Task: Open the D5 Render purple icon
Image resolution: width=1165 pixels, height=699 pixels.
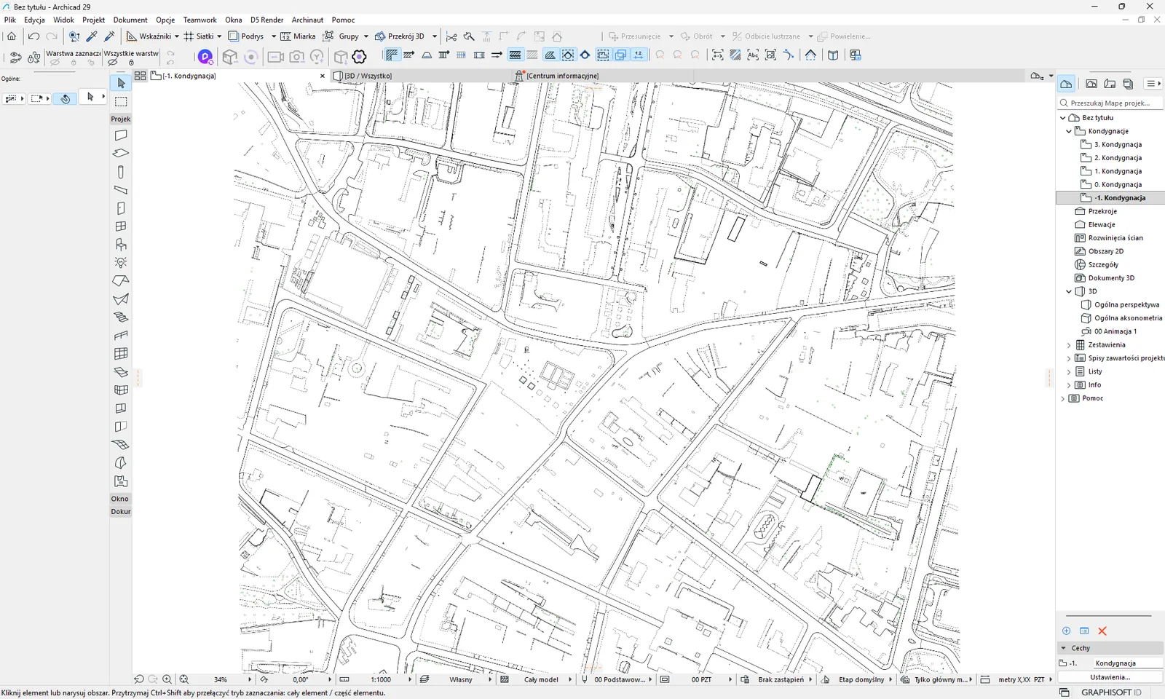Action: 205,56
